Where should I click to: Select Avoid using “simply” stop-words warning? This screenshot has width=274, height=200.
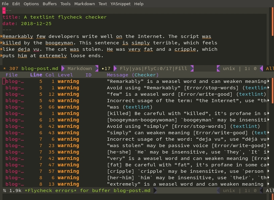pos(136,126)
